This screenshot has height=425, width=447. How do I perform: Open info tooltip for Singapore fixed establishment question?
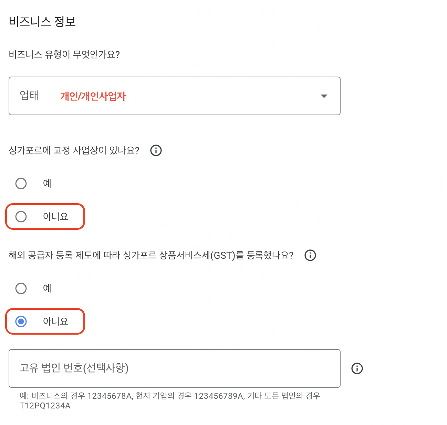(x=156, y=150)
